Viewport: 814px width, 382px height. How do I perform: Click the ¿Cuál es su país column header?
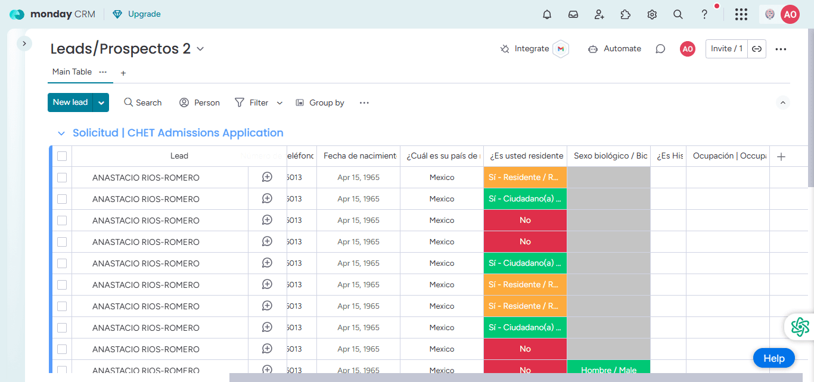pyautogui.click(x=442, y=156)
